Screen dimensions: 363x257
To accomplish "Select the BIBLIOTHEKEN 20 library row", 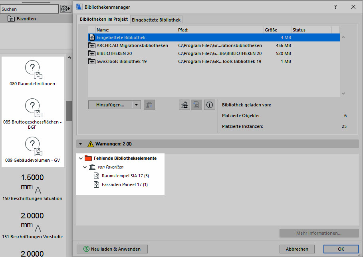I will tap(214, 53).
